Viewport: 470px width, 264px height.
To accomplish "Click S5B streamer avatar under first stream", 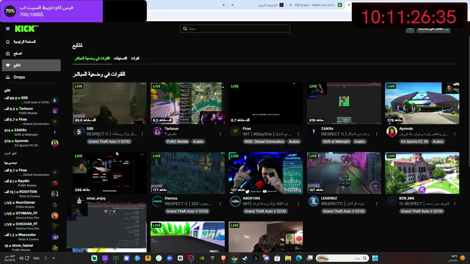I will (79, 132).
